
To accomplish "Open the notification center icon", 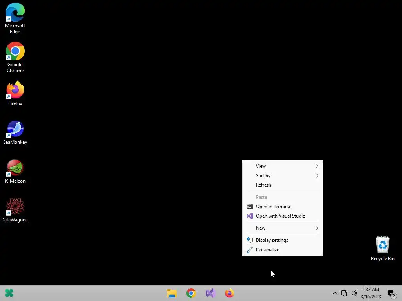I will [391, 294].
